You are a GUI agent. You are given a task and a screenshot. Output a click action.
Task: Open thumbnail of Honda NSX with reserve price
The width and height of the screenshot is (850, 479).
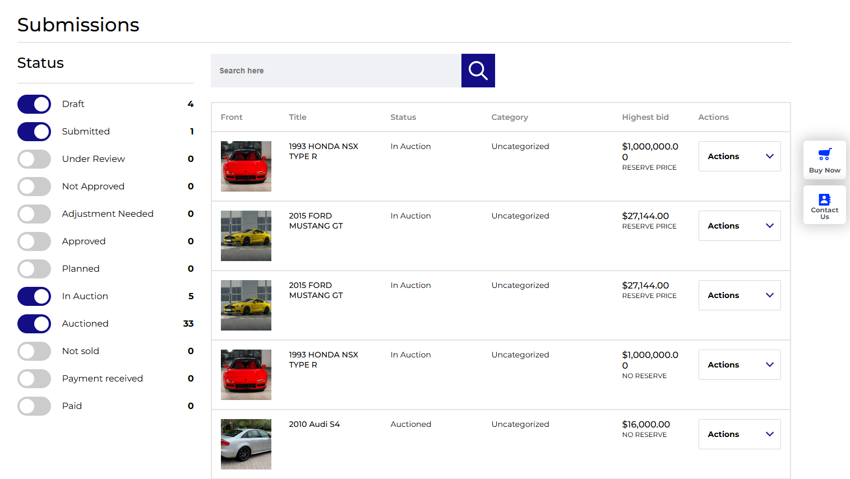point(246,166)
